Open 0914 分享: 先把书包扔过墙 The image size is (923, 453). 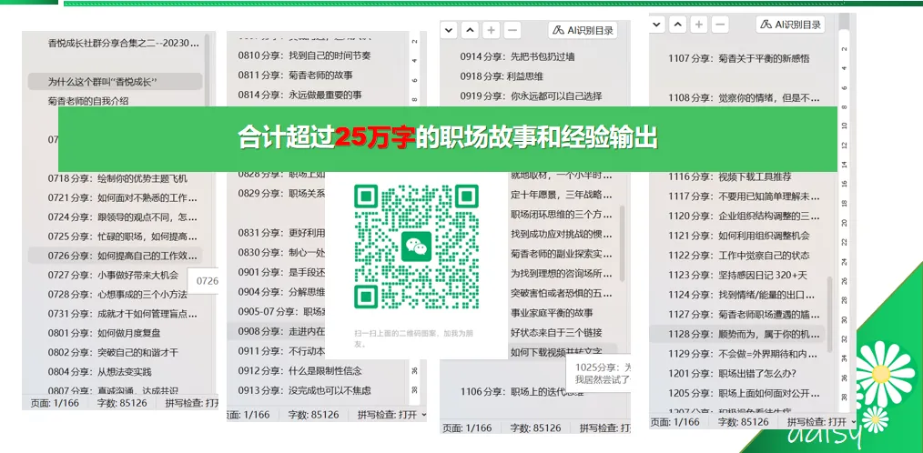[517, 56]
